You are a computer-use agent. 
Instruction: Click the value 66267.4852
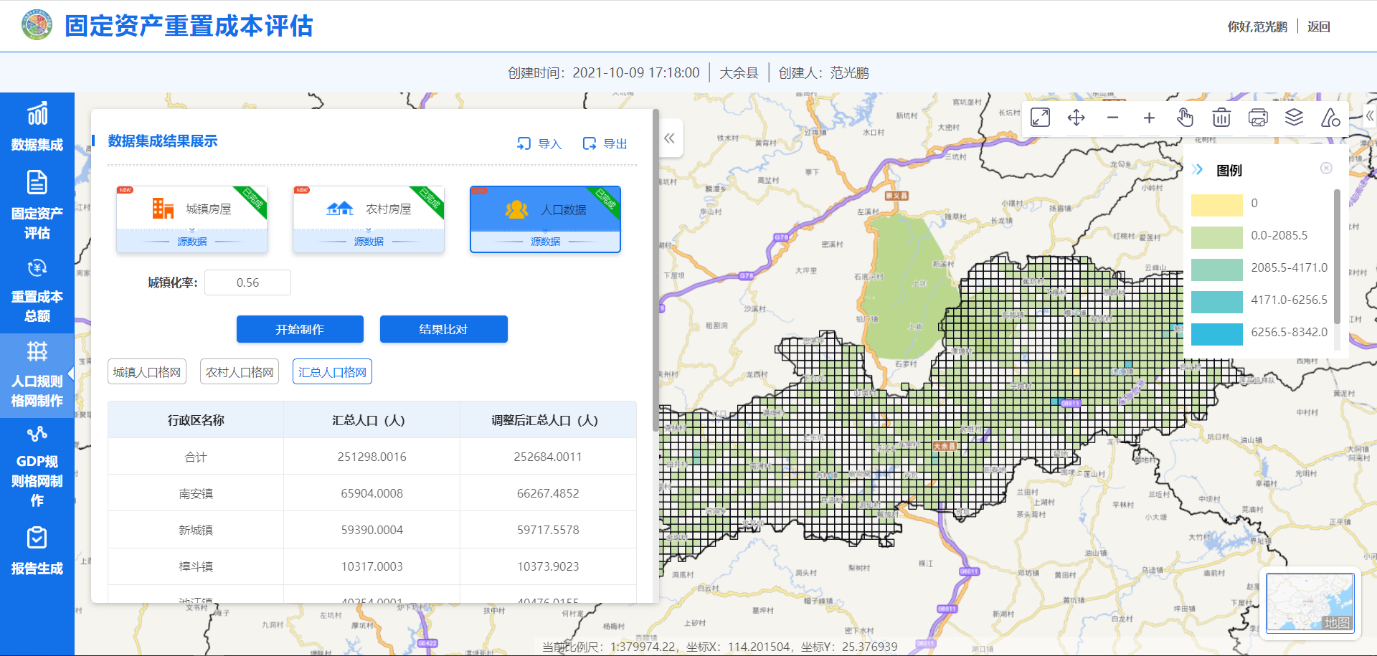click(x=548, y=493)
